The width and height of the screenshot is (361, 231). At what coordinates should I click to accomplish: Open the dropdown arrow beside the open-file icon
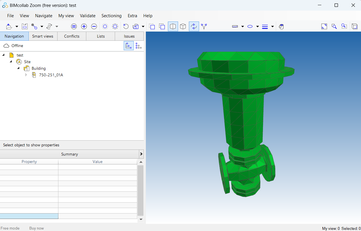(x=17, y=27)
